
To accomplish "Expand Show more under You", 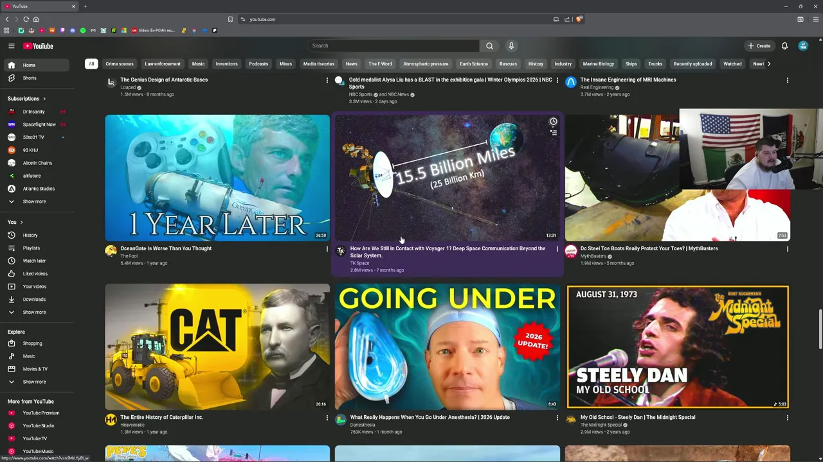I will (x=35, y=312).
